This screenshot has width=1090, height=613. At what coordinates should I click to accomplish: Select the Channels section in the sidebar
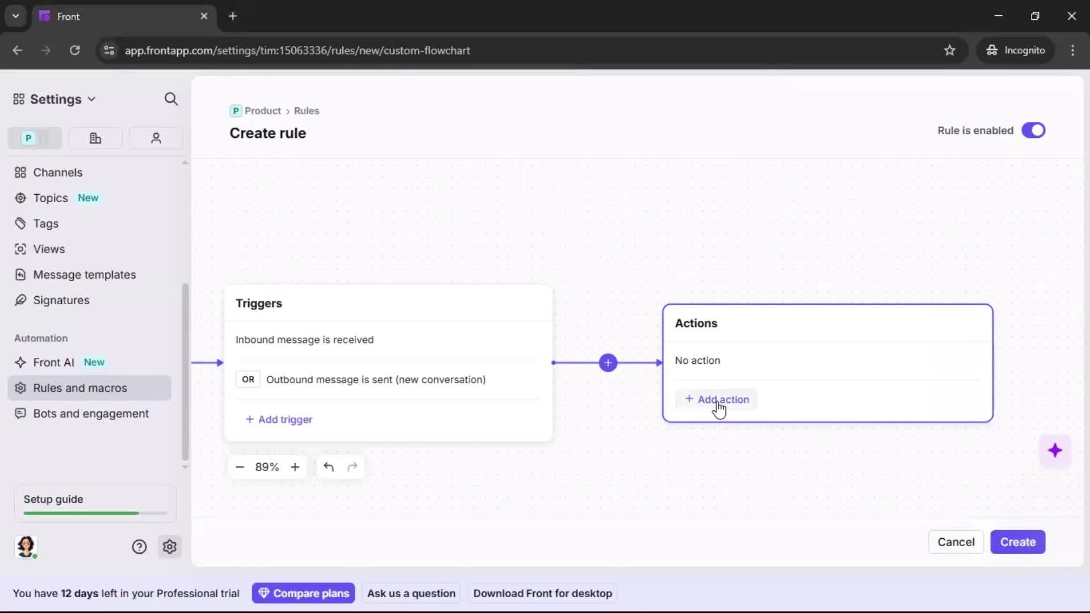(57, 172)
